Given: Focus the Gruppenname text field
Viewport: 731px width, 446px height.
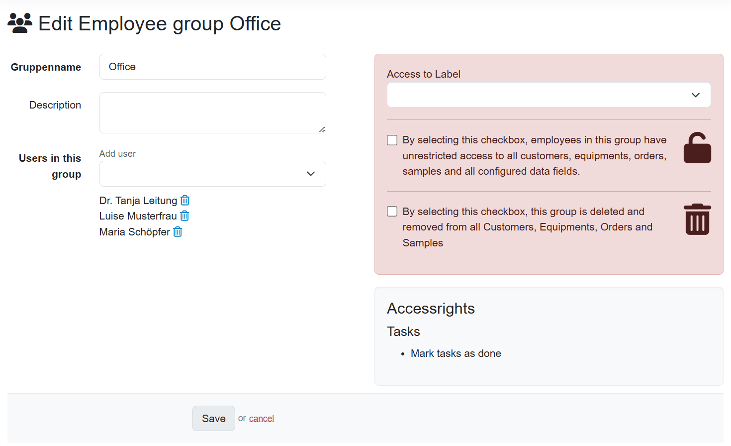Looking at the screenshot, I should coord(212,67).
